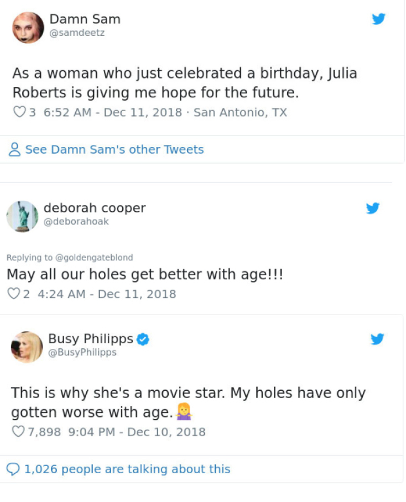Viewport: 406px width, 502px height.
Task: Click the Twitter bird icon on Busy Philipps' tweet
Action: coord(378,339)
